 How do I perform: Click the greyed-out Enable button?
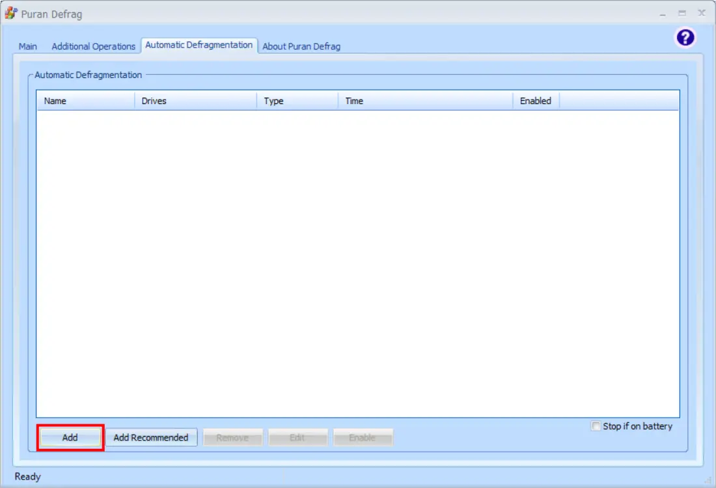tap(363, 437)
